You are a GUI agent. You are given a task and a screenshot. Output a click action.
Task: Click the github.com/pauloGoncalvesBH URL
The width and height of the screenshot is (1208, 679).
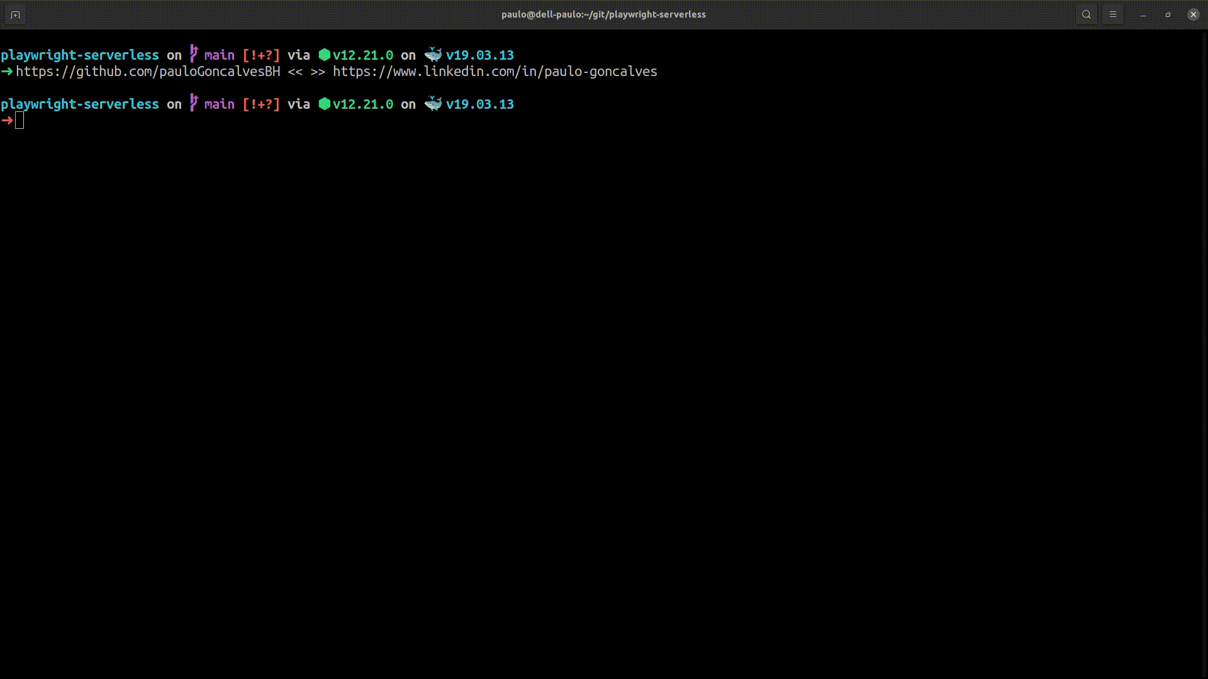coord(148,72)
